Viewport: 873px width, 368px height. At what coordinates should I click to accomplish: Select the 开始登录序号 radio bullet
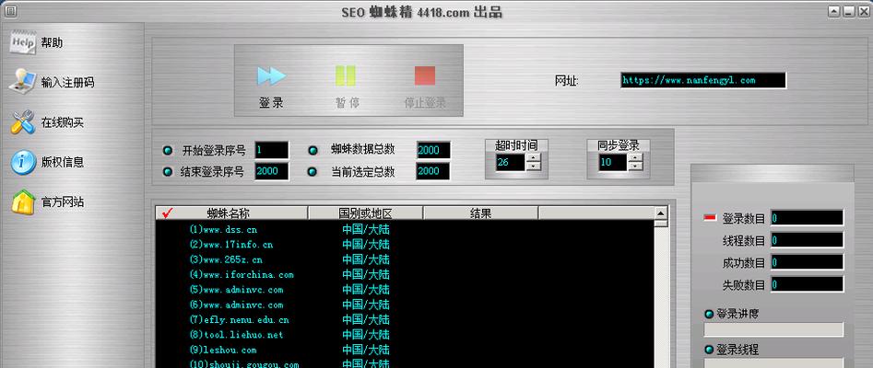pyautogui.click(x=167, y=150)
